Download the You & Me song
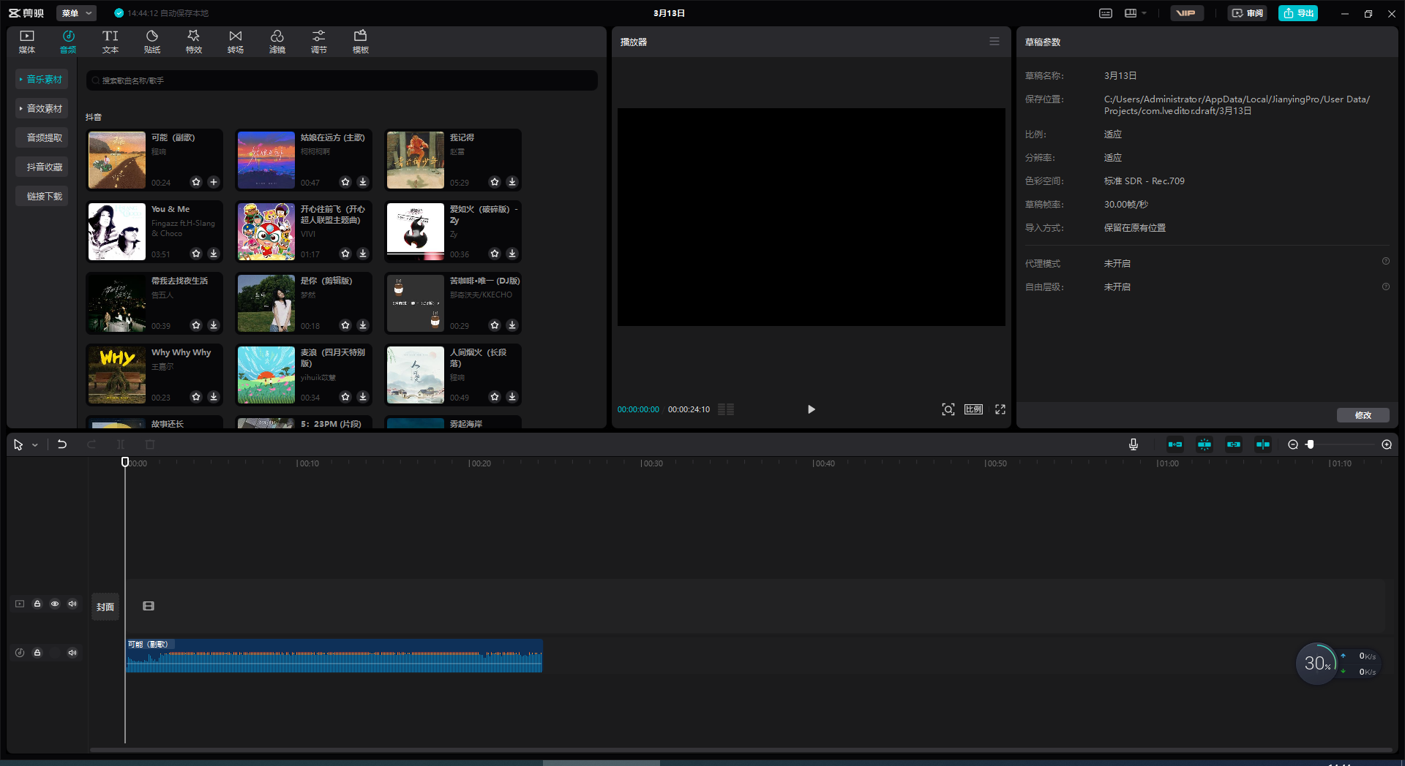Screen dimensions: 1405x766 (214, 254)
